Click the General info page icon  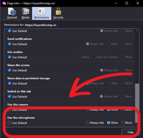12,11
